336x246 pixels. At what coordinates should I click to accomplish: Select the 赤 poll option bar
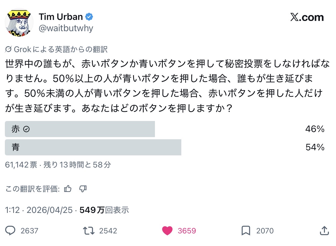pos(80,129)
